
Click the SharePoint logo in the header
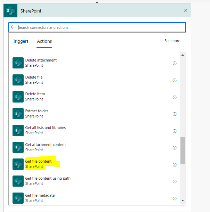click(10, 11)
